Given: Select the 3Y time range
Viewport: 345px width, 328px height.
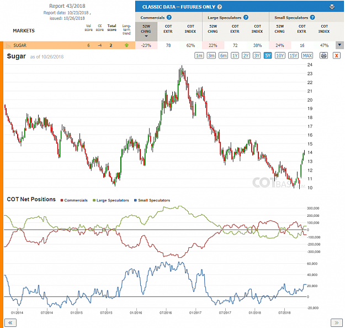Looking at the screenshot, I should (x=257, y=55).
